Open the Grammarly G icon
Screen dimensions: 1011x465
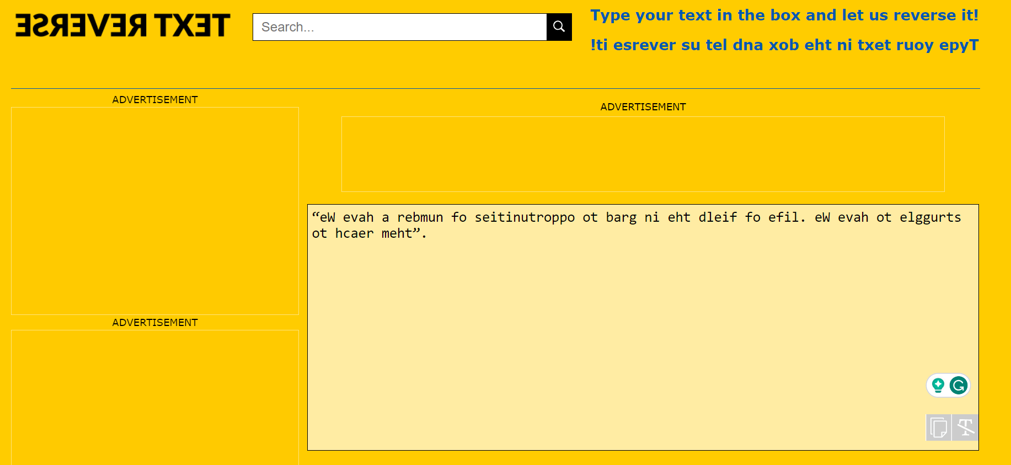click(959, 385)
